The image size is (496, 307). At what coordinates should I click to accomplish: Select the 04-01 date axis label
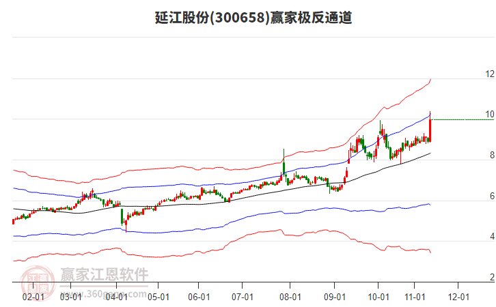point(116,297)
